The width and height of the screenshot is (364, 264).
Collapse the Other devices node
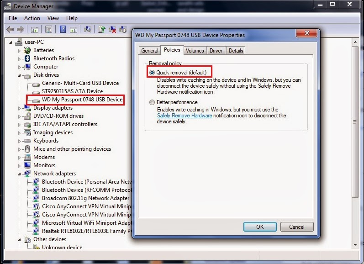pyautogui.click(x=19, y=240)
